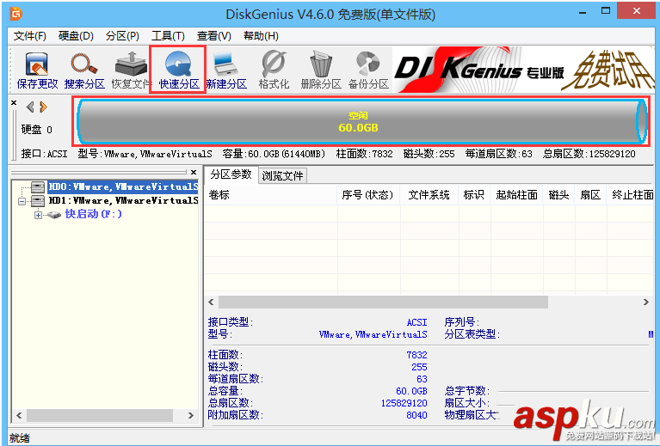
Task: Minimize the DiskGenius window
Action: 583,12
